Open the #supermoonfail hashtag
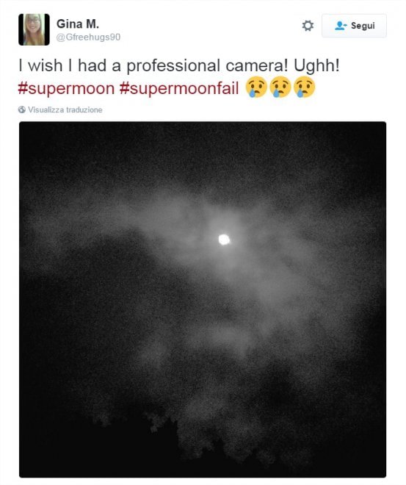The width and height of the screenshot is (406, 485). pos(181,89)
